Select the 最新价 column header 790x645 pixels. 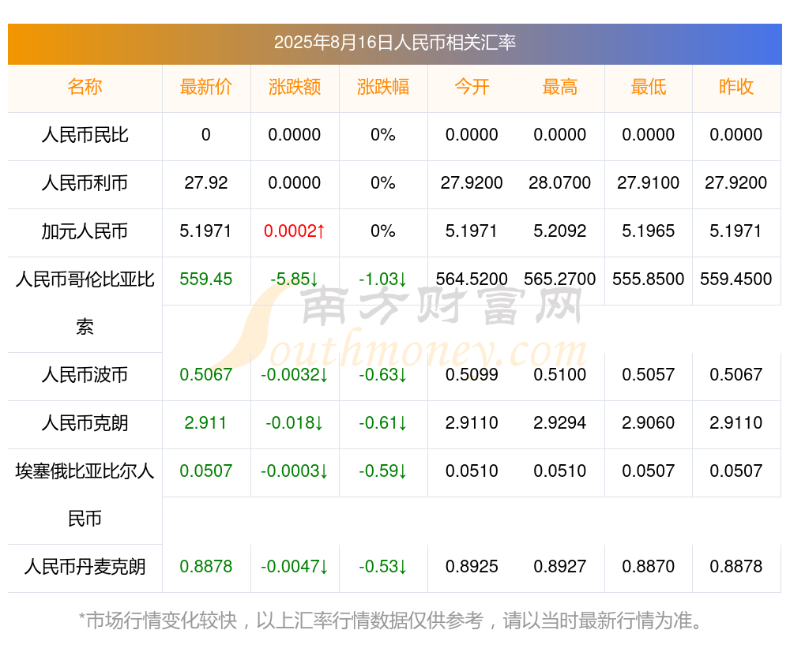pos(205,87)
